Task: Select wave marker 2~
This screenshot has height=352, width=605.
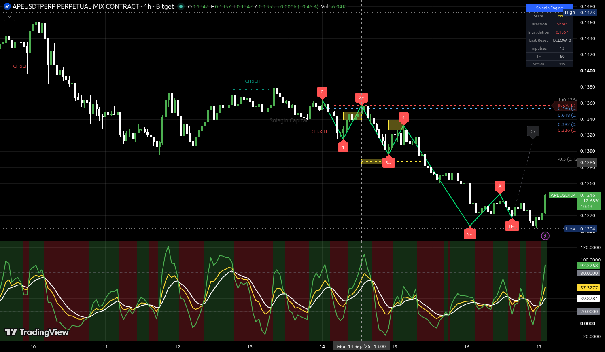Action: 361,98
